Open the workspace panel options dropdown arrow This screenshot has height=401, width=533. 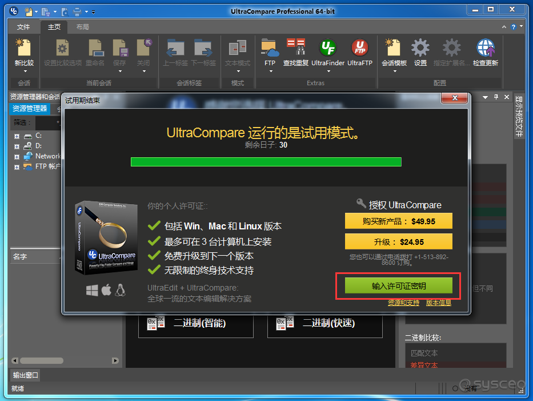coord(486,97)
